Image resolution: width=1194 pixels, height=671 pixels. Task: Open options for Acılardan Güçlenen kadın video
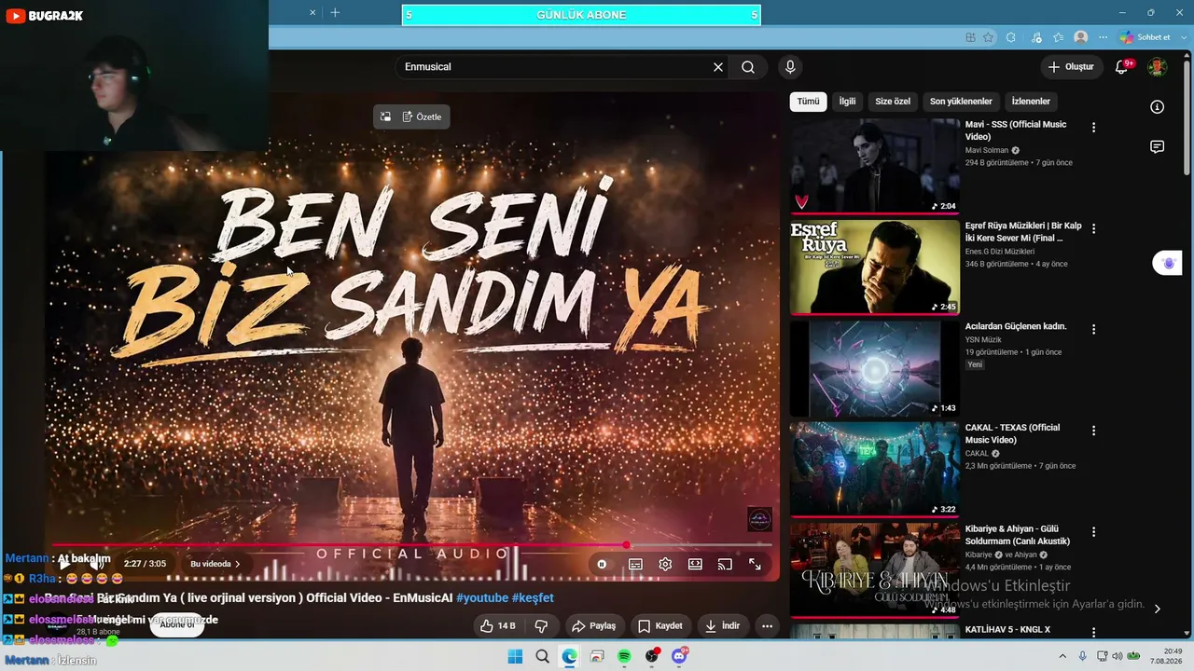(1094, 329)
